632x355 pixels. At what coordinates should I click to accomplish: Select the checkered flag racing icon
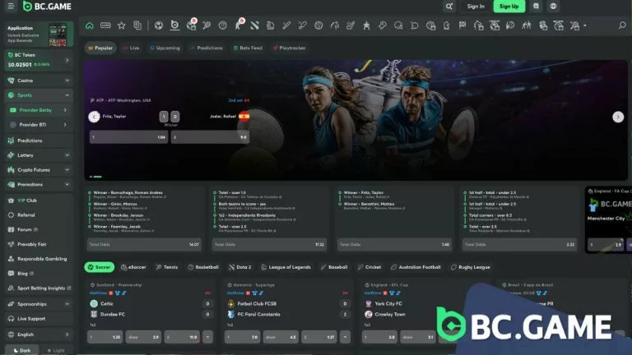click(462, 25)
